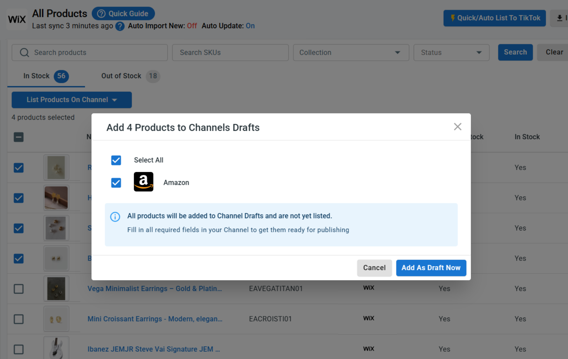The width and height of the screenshot is (568, 359).
Task: Click the Wix logo icon
Action: [17, 19]
